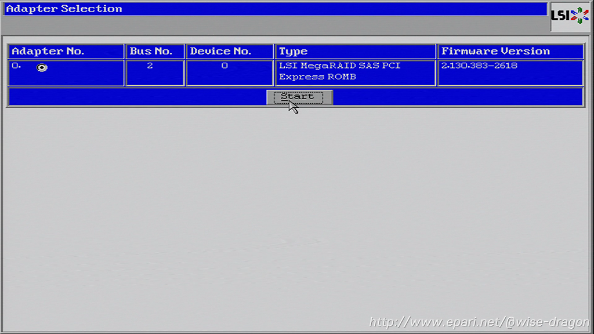Viewport: 594px width, 334px height.
Task: Click the firmware version 2.130.383-2618
Action: click(x=479, y=66)
